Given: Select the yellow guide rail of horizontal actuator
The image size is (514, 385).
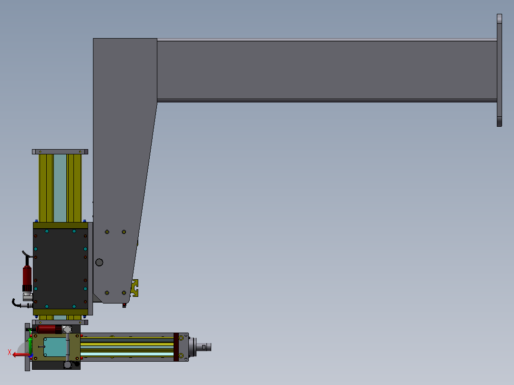Looking at the screenshot, I should point(126,344).
